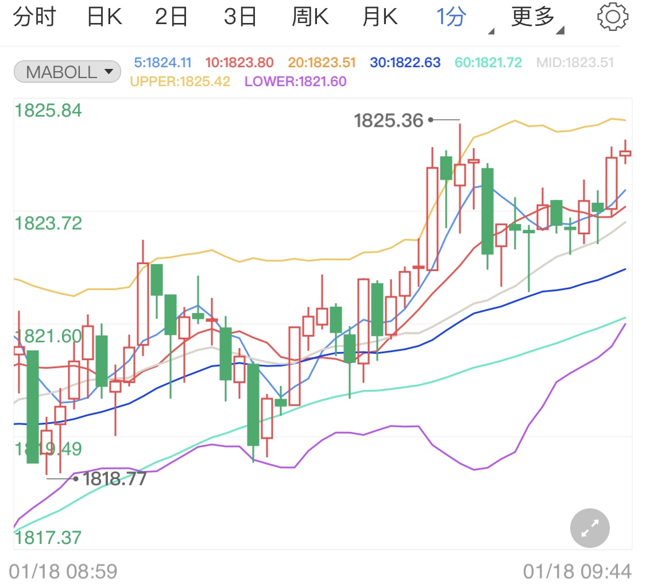646x587 pixels.
Task: Open the 月K monthly chart tab
Action: click(x=380, y=18)
